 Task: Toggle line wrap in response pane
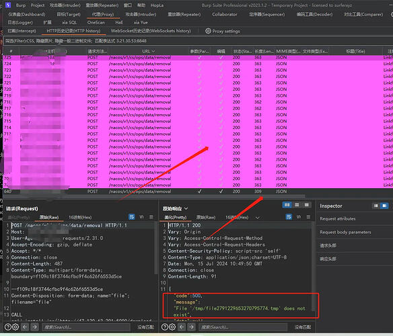click(289, 217)
